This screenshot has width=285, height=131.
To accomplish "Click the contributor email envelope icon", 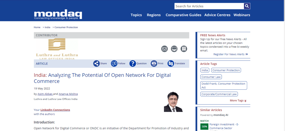I will coord(164,49).
